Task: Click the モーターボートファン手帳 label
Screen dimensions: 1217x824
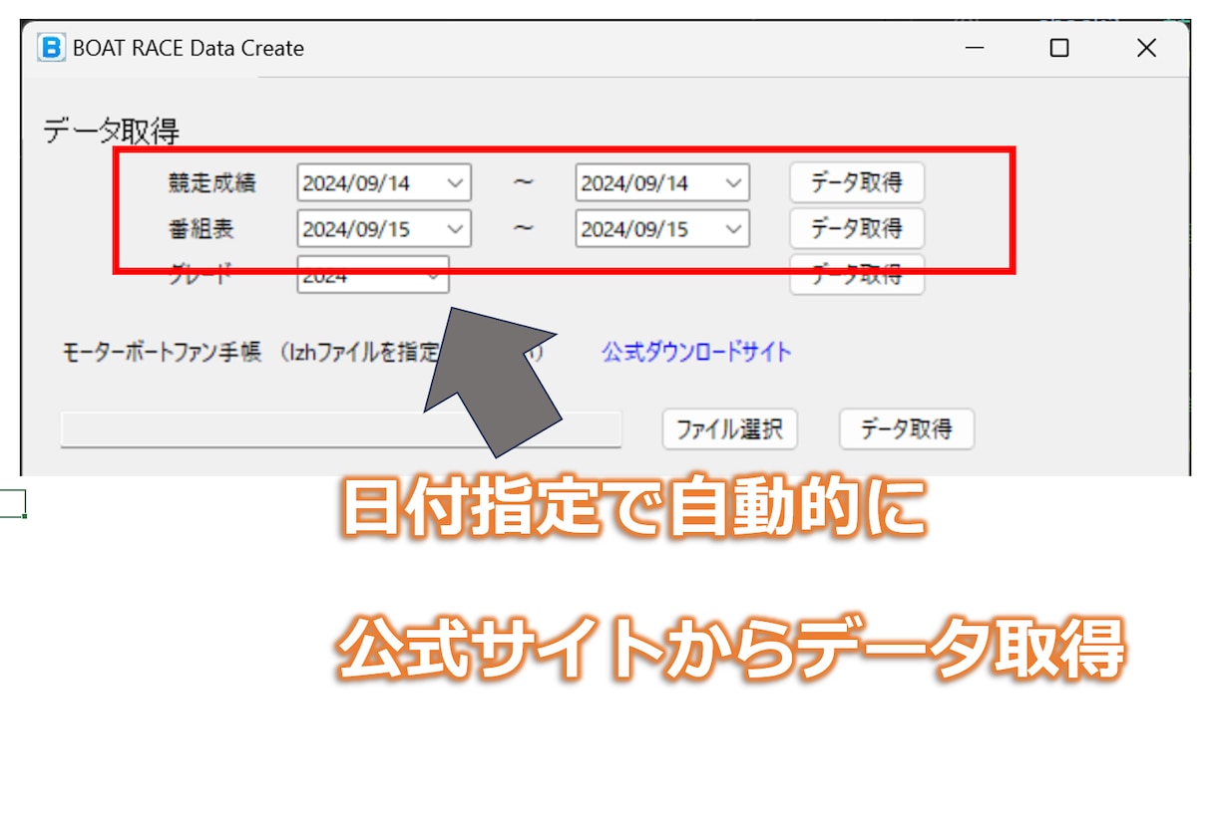Action: [160, 352]
